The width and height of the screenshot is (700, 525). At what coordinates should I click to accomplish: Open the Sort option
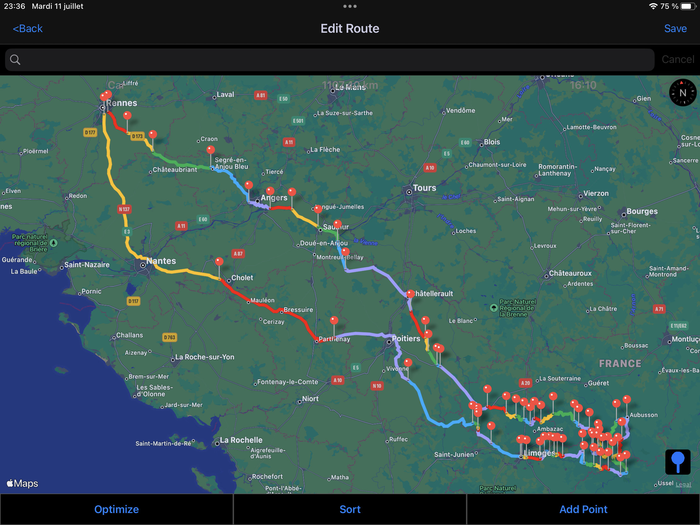click(x=350, y=509)
